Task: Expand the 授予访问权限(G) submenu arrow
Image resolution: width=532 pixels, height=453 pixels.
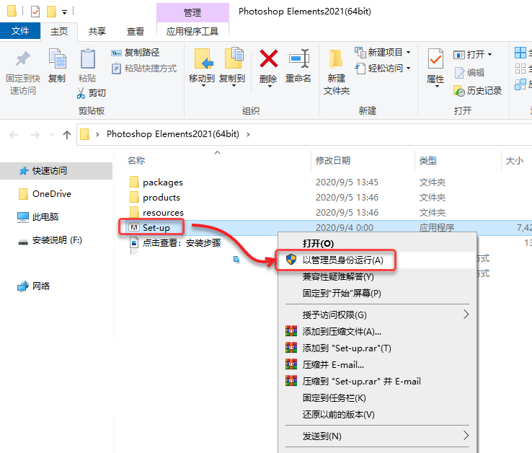Action: (466, 315)
